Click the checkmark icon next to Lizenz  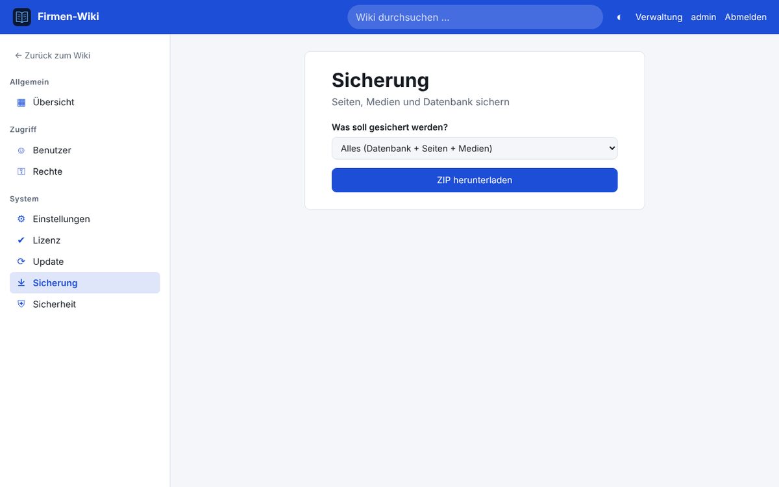(x=21, y=241)
